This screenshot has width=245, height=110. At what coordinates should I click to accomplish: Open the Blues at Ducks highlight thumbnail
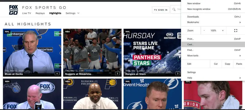click(32, 53)
